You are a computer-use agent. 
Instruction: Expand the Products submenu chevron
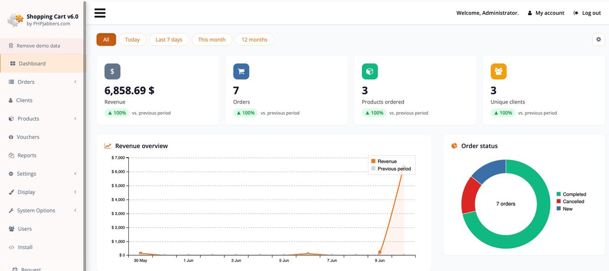75,119
